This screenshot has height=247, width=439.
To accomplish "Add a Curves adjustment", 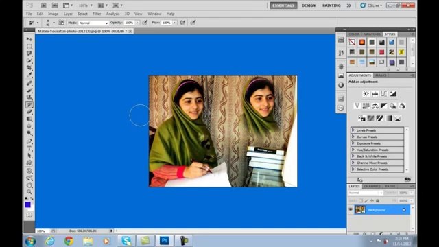I will click(384, 93).
